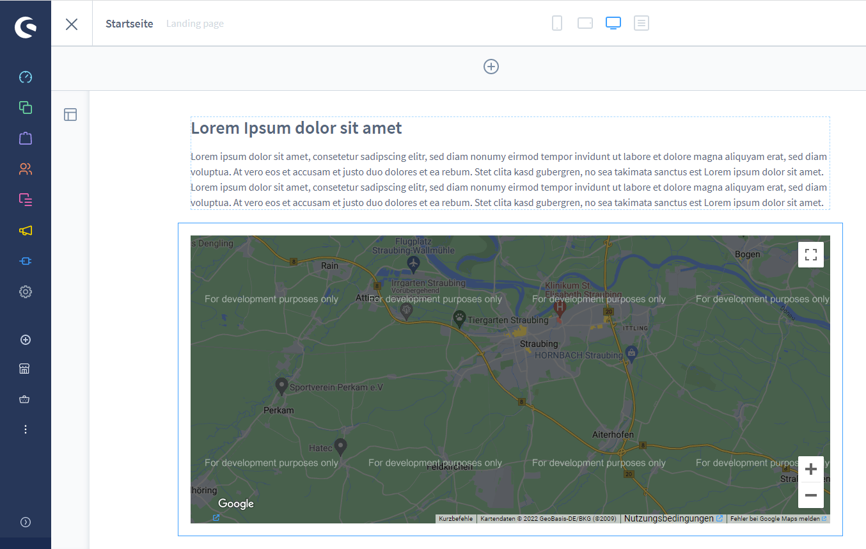Open the Nutzungsbedingungen link
866x549 pixels.
(x=673, y=518)
